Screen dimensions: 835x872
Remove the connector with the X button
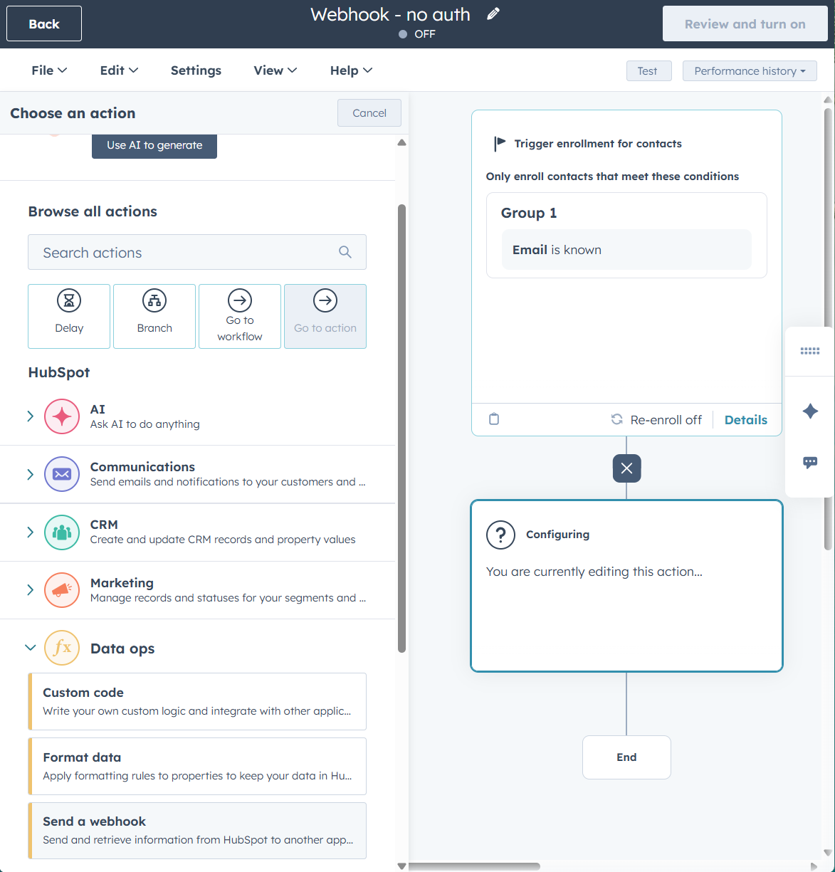tap(626, 468)
